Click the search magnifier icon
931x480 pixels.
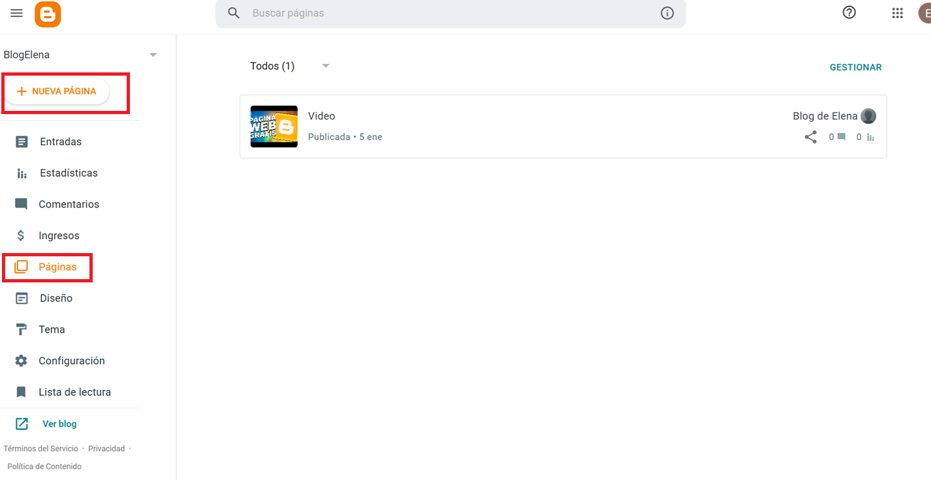pyautogui.click(x=234, y=13)
